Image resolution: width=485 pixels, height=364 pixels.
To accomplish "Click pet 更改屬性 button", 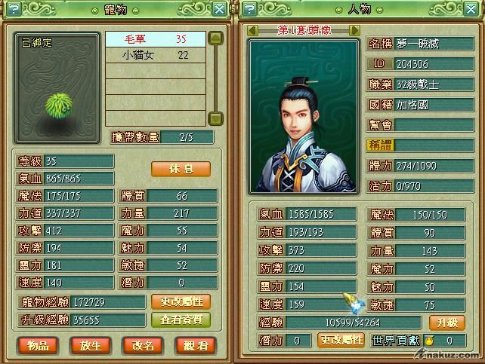I will coord(181,301).
